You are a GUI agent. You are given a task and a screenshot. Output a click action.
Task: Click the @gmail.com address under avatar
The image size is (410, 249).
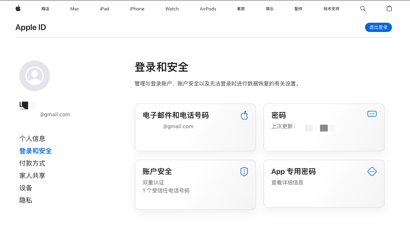55,114
